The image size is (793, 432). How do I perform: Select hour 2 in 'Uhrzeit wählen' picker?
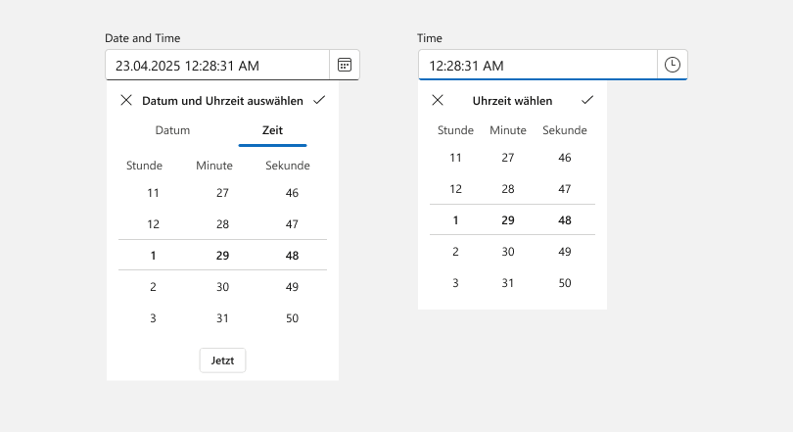(455, 252)
